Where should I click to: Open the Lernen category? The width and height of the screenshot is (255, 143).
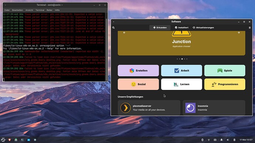[181, 84]
